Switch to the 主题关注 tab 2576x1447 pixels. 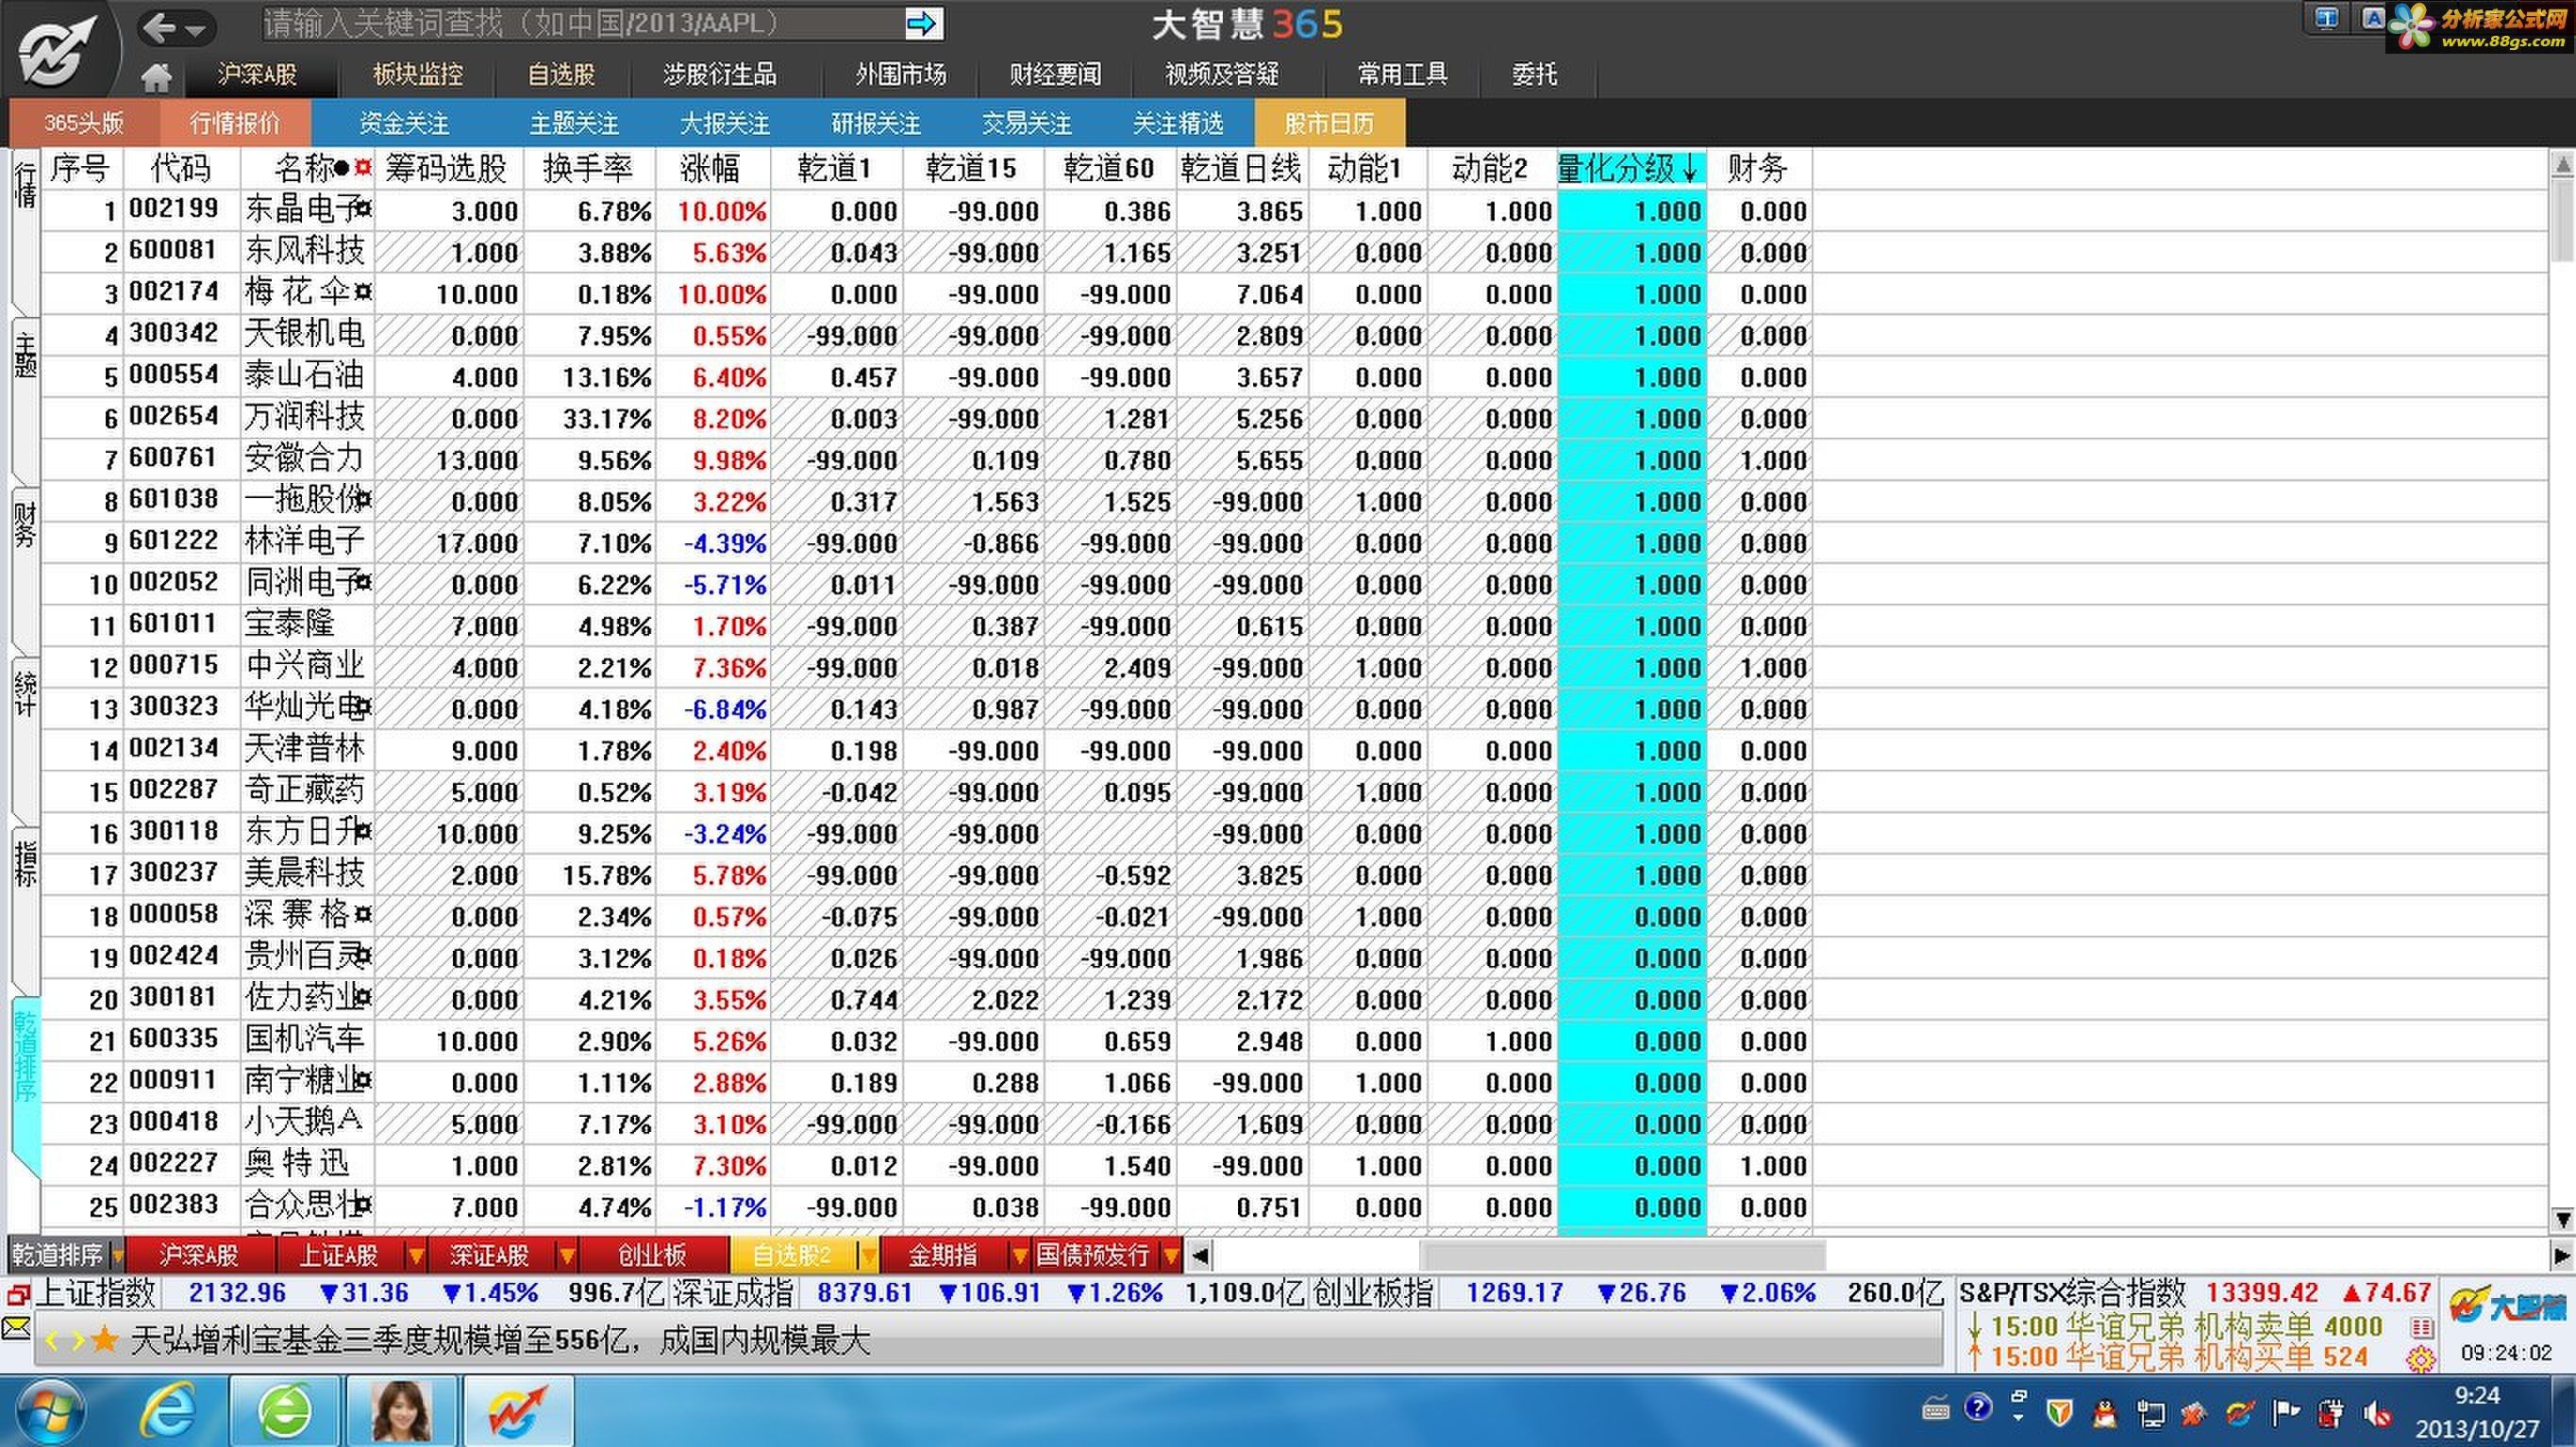(x=574, y=123)
